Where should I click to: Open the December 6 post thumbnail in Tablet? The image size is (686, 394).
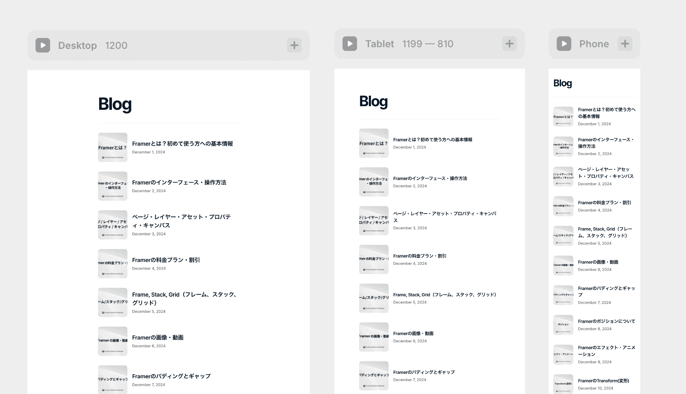[374, 337]
